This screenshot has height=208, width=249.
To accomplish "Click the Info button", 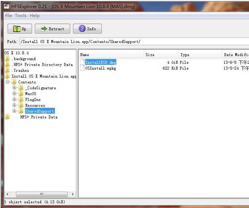I will tap(87, 29).
